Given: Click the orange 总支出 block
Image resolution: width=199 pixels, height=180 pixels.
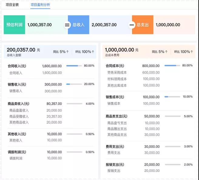Looking at the screenshot, I should coord(143,25).
